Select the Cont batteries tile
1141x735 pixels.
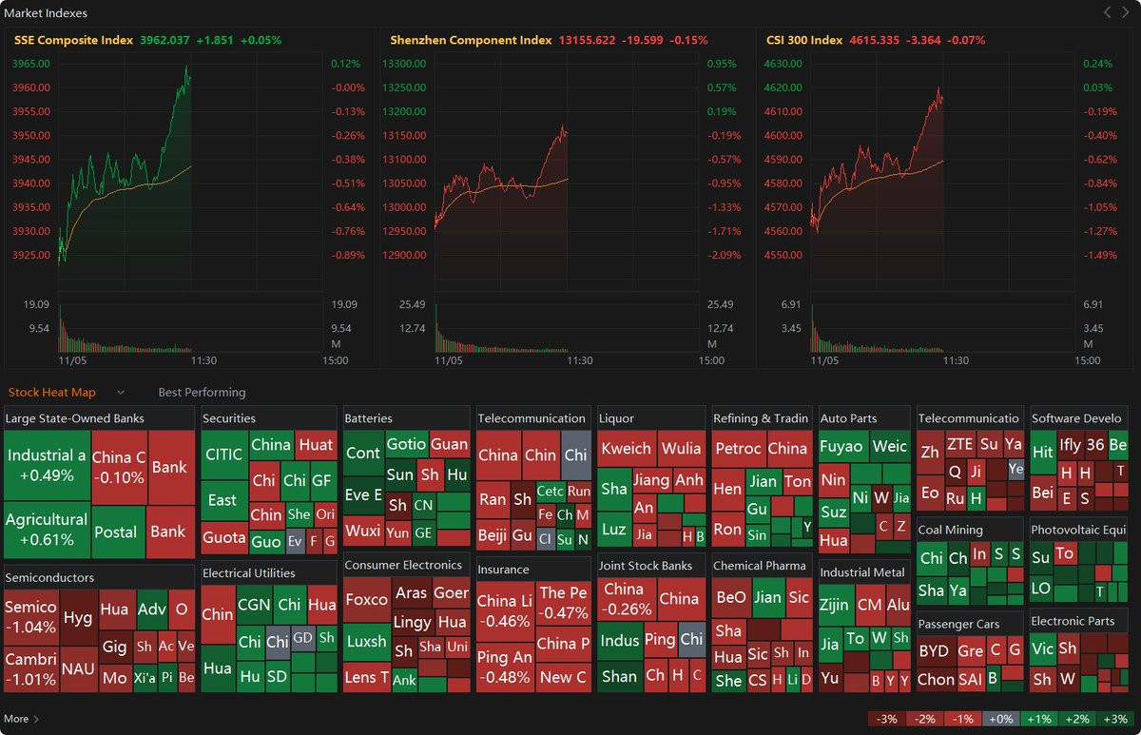(x=362, y=453)
